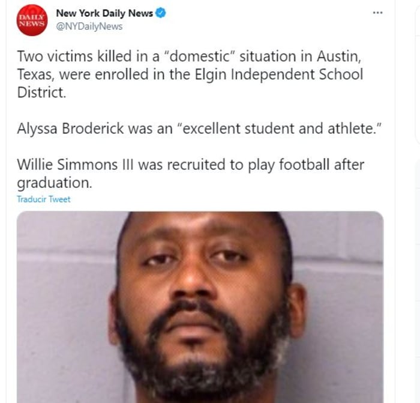Click the tweet sentence about Willie Simmons III
Viewport: 420px width, 403px height.
[x=190, y=173]
